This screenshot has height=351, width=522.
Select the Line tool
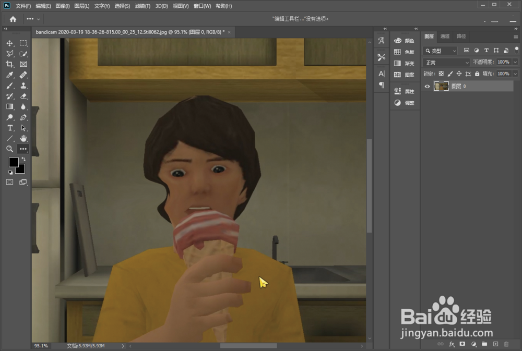(x=9, y=138)
